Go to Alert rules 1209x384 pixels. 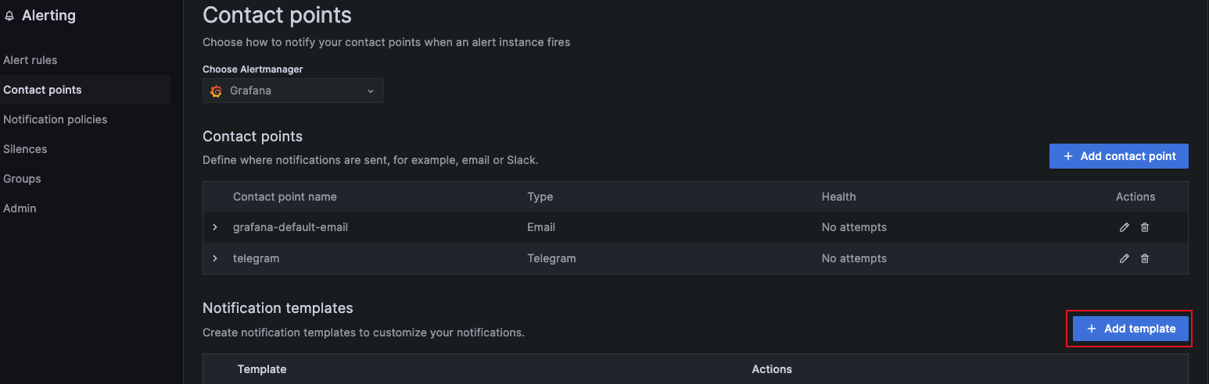pyautogui.click(x=30, y=60)
